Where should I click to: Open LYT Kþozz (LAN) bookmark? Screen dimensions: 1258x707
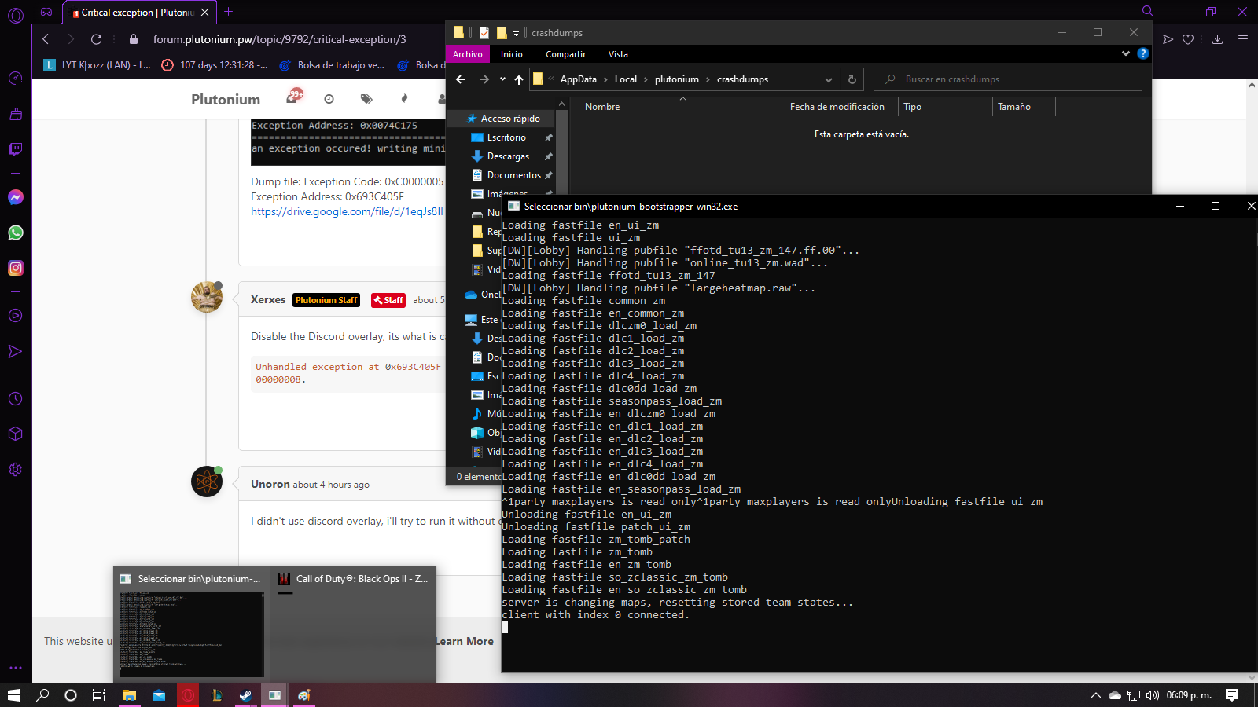click(97, 65)
